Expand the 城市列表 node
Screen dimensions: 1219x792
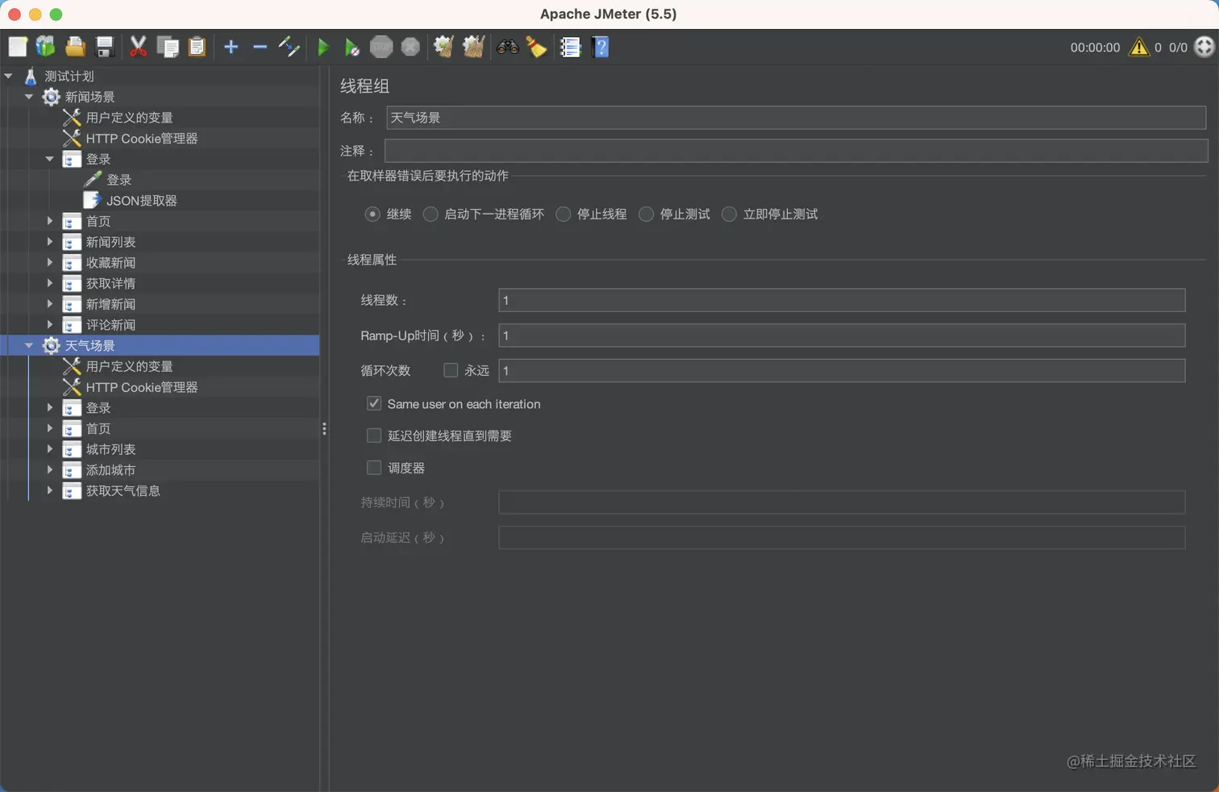point(50,449)
